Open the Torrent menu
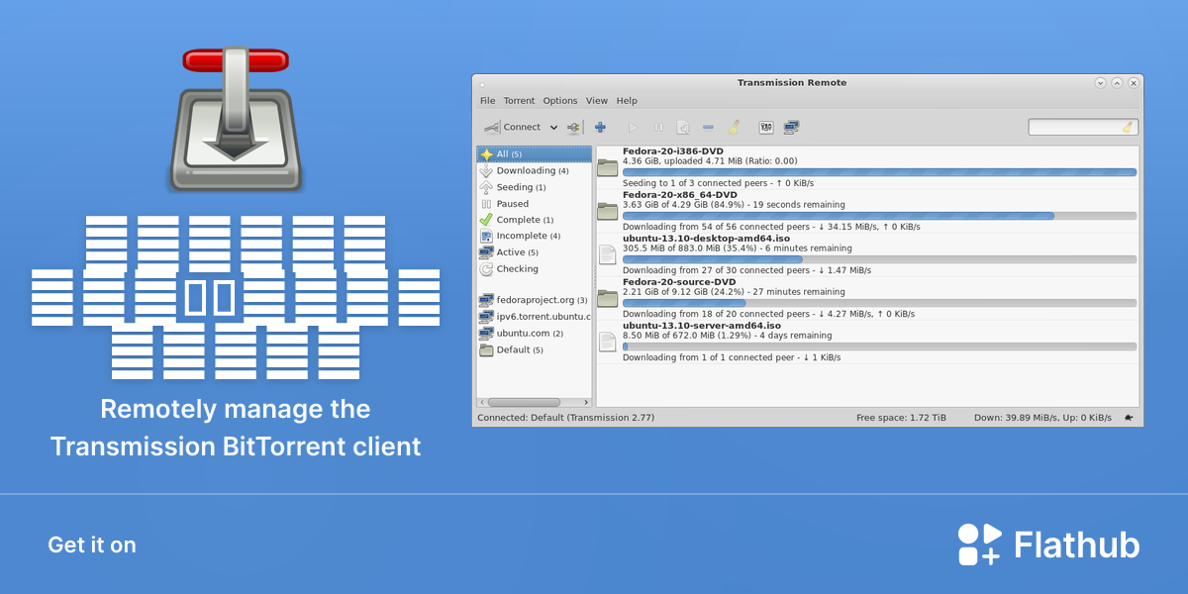 point(519,101)
